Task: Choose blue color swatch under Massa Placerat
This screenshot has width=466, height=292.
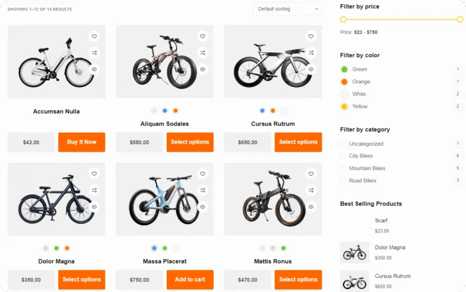Action: pyautogui.click(x=154, y=248)
